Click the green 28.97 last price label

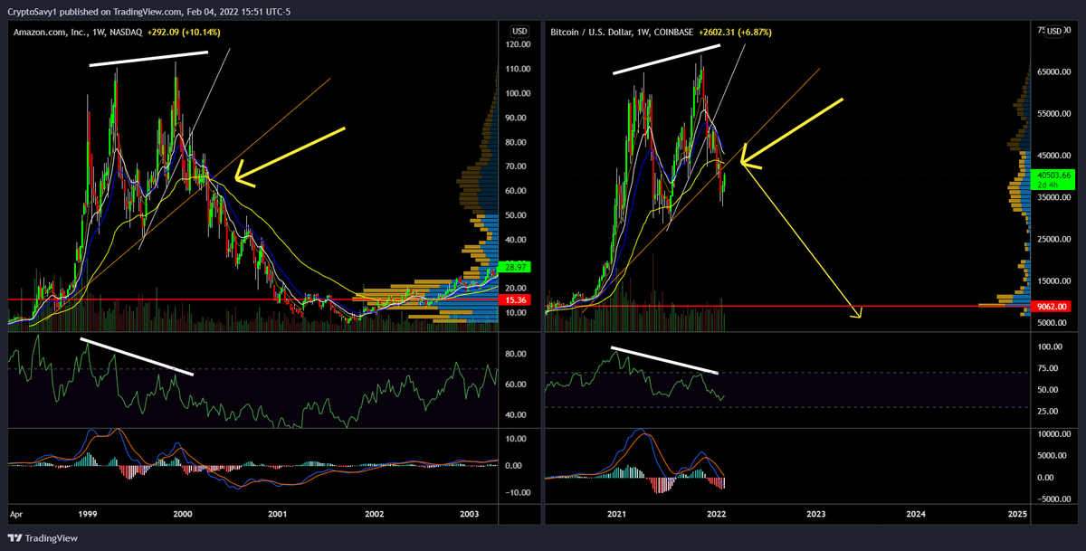517,267
